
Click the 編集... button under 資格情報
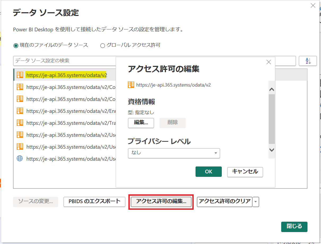[x=141, y=123]
